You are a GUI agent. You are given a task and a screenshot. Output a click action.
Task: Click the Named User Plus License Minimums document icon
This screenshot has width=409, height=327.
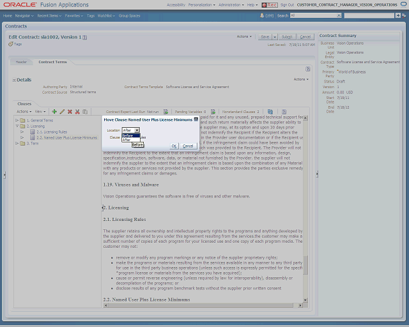coord(33,137)
